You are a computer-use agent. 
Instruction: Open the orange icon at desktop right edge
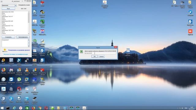[x=190, y=32]
